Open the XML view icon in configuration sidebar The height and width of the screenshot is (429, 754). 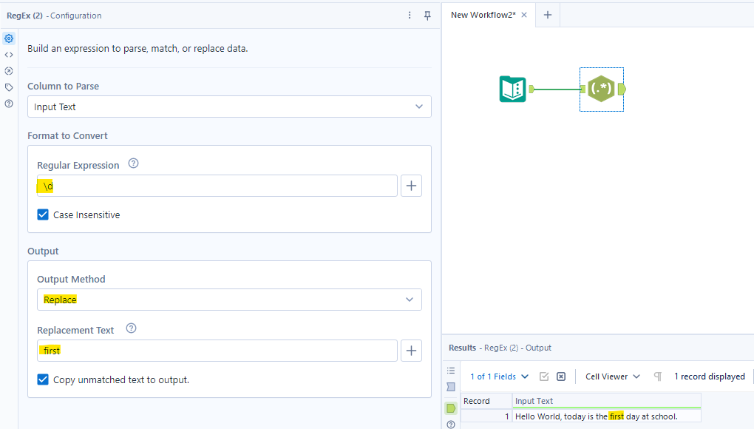[9, 55]
